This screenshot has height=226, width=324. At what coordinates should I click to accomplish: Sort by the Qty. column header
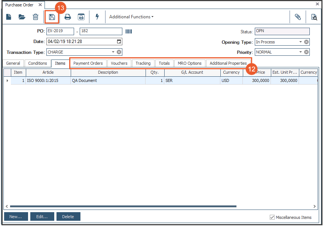click(x=155, y=72)
